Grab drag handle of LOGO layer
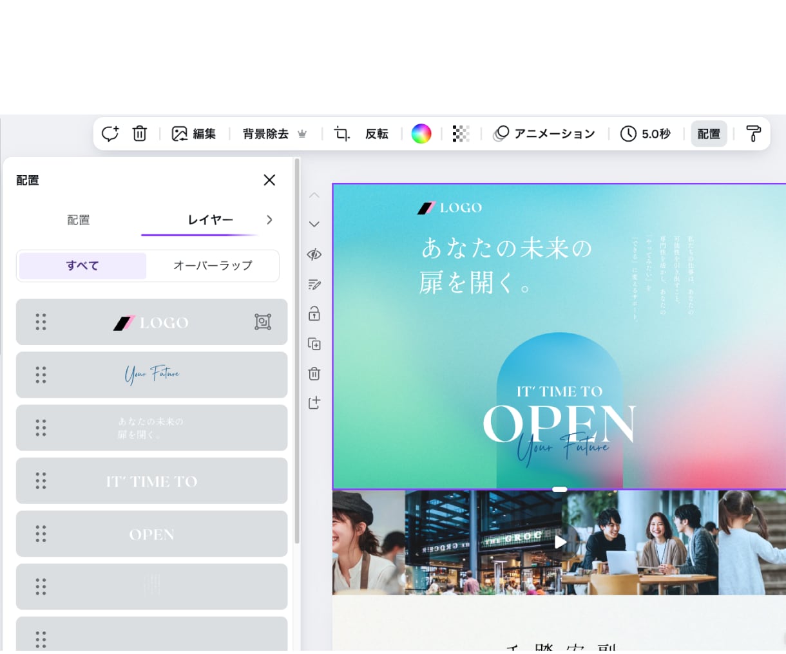This screenshot has height=654, width=786. (41, 322)
